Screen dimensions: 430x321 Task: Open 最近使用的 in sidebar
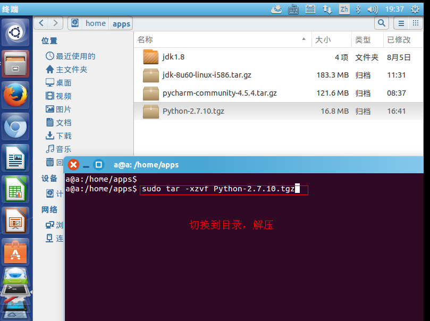coord(71,56)
